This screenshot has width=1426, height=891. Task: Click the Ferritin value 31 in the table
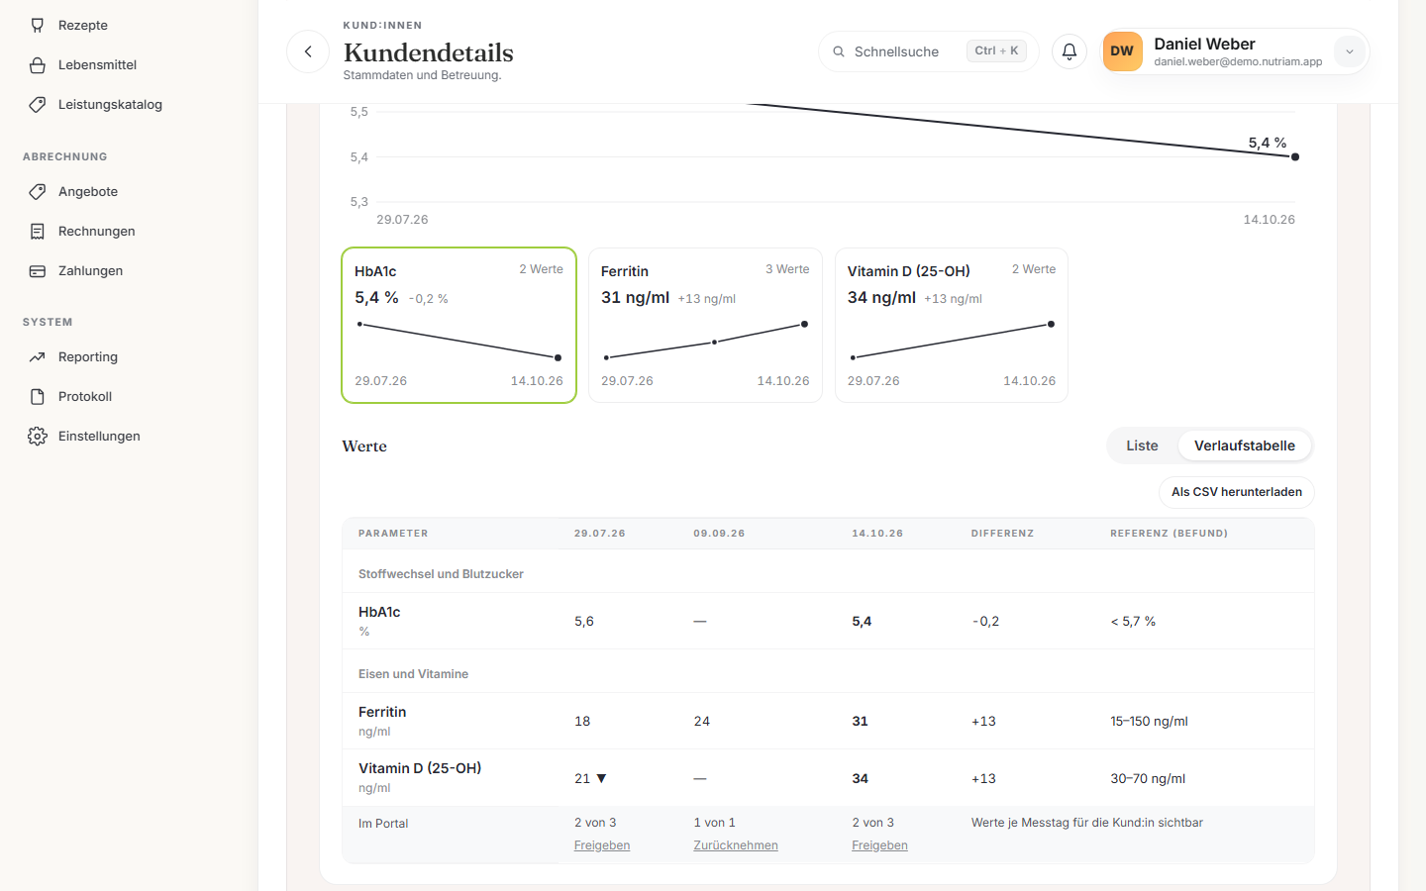click(860, 722)
